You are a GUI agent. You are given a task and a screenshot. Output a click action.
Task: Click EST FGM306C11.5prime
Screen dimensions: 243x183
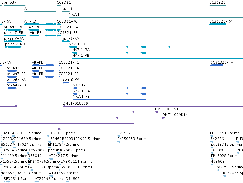(75, 167)
